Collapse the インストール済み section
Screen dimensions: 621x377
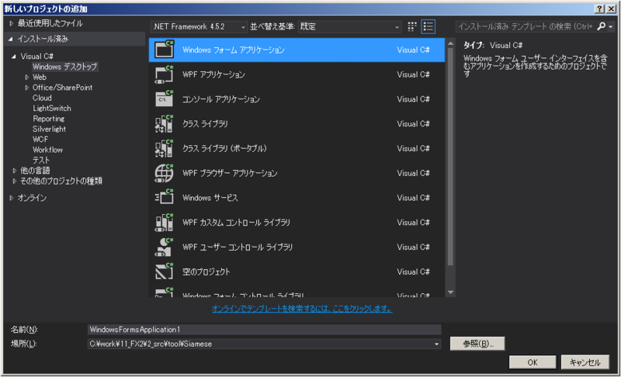(x=11, y=39)
